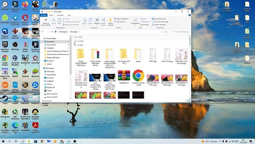Click the Anclar al Acceso rápido pin icon

(x=46, y=20)
